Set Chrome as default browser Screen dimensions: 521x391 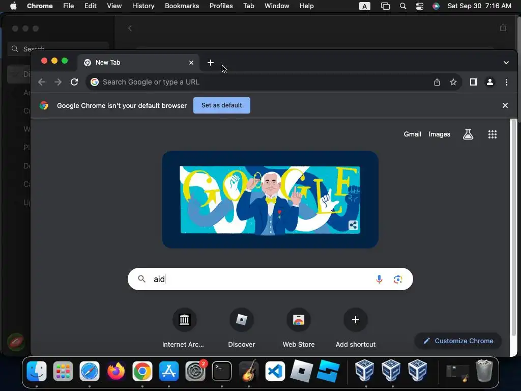point(222,105)
